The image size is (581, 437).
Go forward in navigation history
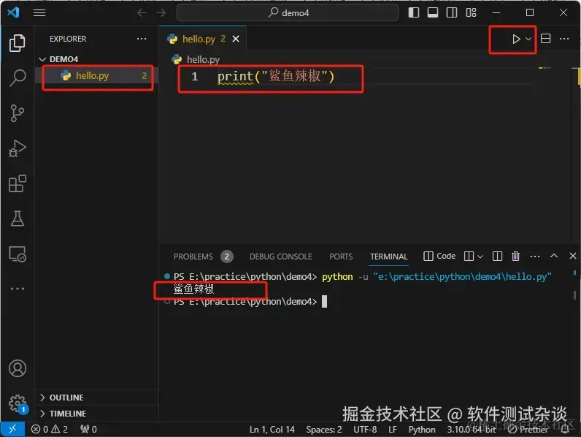click(x=161, y=12)
